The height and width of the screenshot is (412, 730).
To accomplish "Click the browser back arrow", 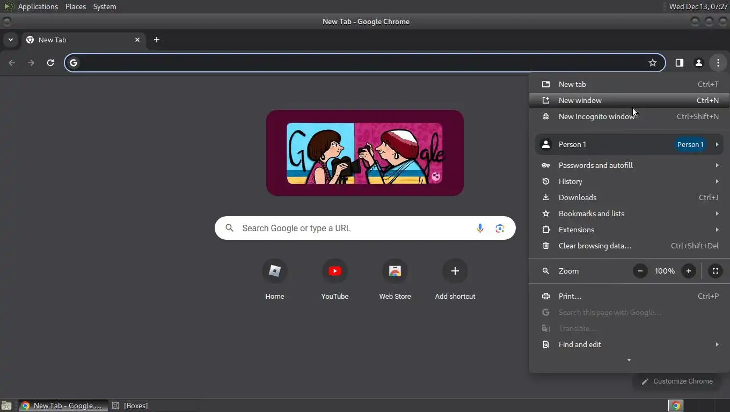I will pos(12,63).
